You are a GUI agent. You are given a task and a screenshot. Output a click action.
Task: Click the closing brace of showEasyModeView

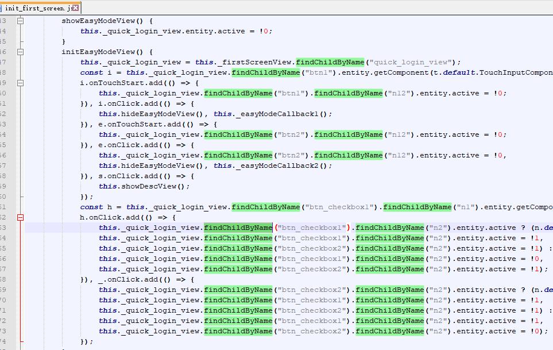pyautogui.click(x=64, y=41)
